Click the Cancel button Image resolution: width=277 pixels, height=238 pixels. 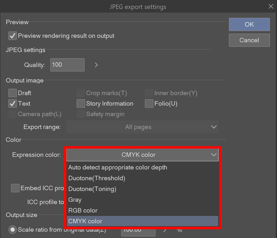(249, 40)
